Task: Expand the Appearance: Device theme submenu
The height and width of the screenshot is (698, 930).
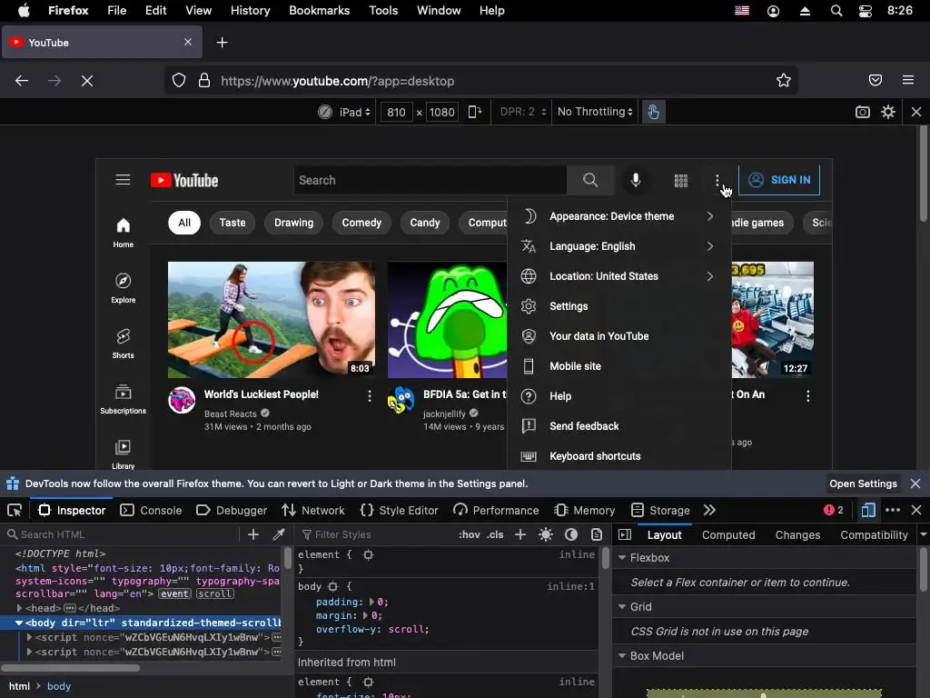Action: tap(618, 216)
